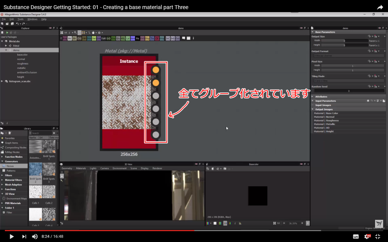The image size is (388, 242).
Task: Click the histogram icon in Basecolor view
Action: (x=240, y=223)
